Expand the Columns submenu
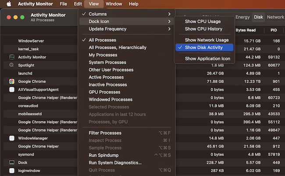This screenshot has height=176, width=285. click(127, 14)
